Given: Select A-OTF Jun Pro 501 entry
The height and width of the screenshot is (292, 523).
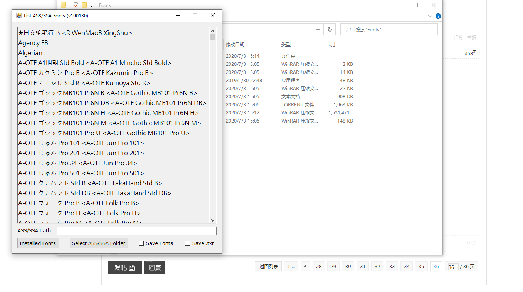Looking at the screenshot, I should point(81,173).
